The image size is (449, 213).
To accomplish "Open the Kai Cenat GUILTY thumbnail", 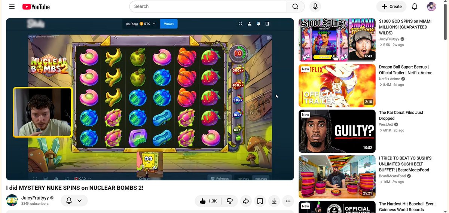I will [337, 131].
